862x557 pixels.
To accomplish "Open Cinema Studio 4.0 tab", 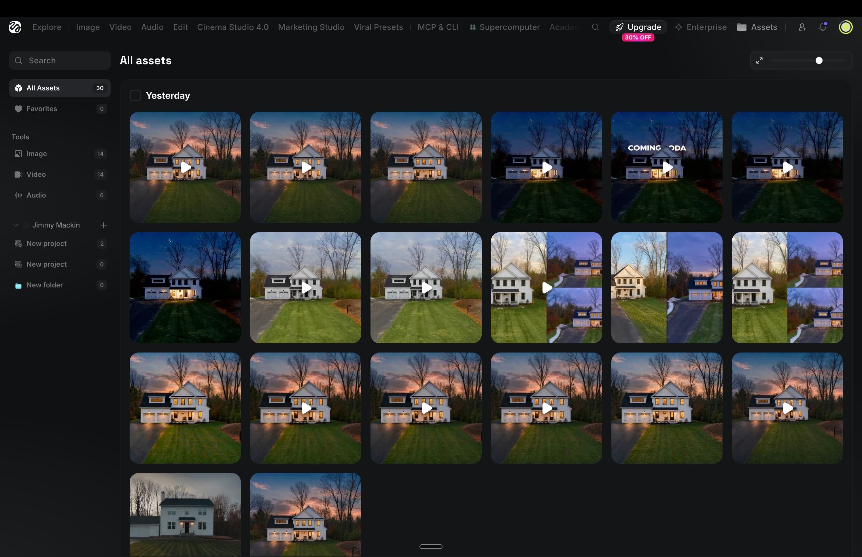I will 232,27.
